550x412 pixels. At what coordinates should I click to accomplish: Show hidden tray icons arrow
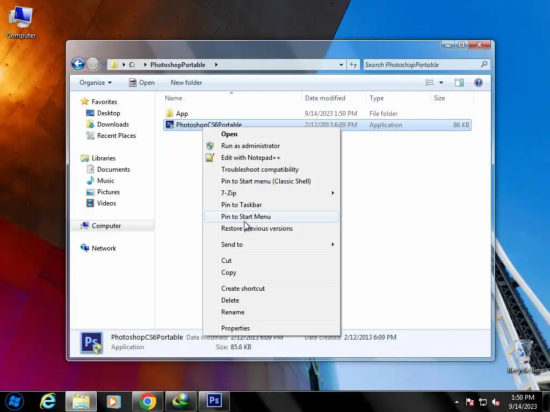[x=457, y=402]
